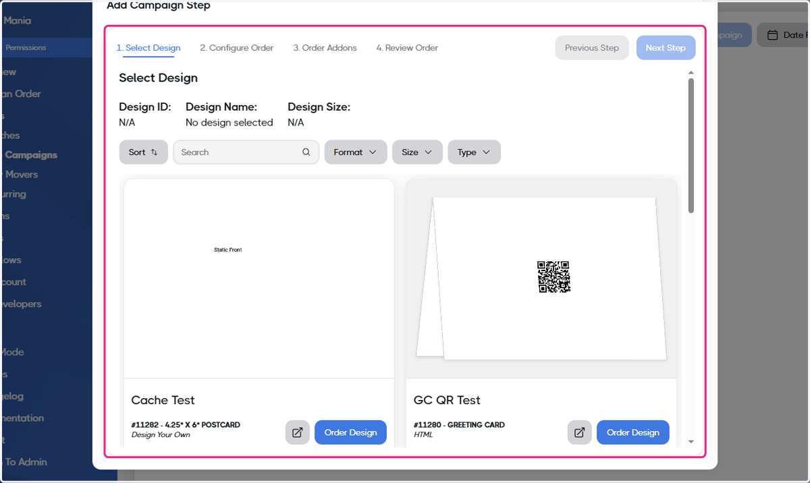Click the Design Size label
Screen dimensions: 810x483
319,107
